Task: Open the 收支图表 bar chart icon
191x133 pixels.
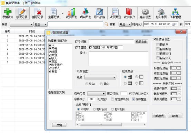Action: tap(71, 12)
